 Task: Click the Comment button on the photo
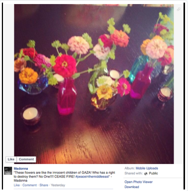pyautogui.click(x=26, y=159)
